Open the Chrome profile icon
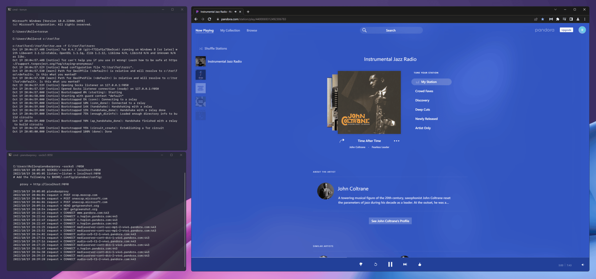Image resolution: width=596 pixels, height=279 pixels. click(x=578, y=19)
